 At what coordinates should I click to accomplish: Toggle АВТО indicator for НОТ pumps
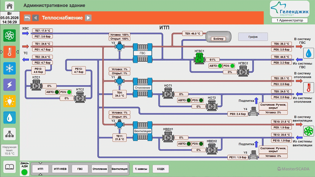click(189, 100)
